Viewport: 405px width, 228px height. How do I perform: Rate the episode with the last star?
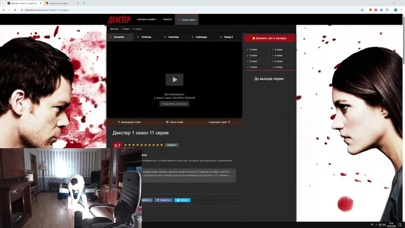(162, 145)
